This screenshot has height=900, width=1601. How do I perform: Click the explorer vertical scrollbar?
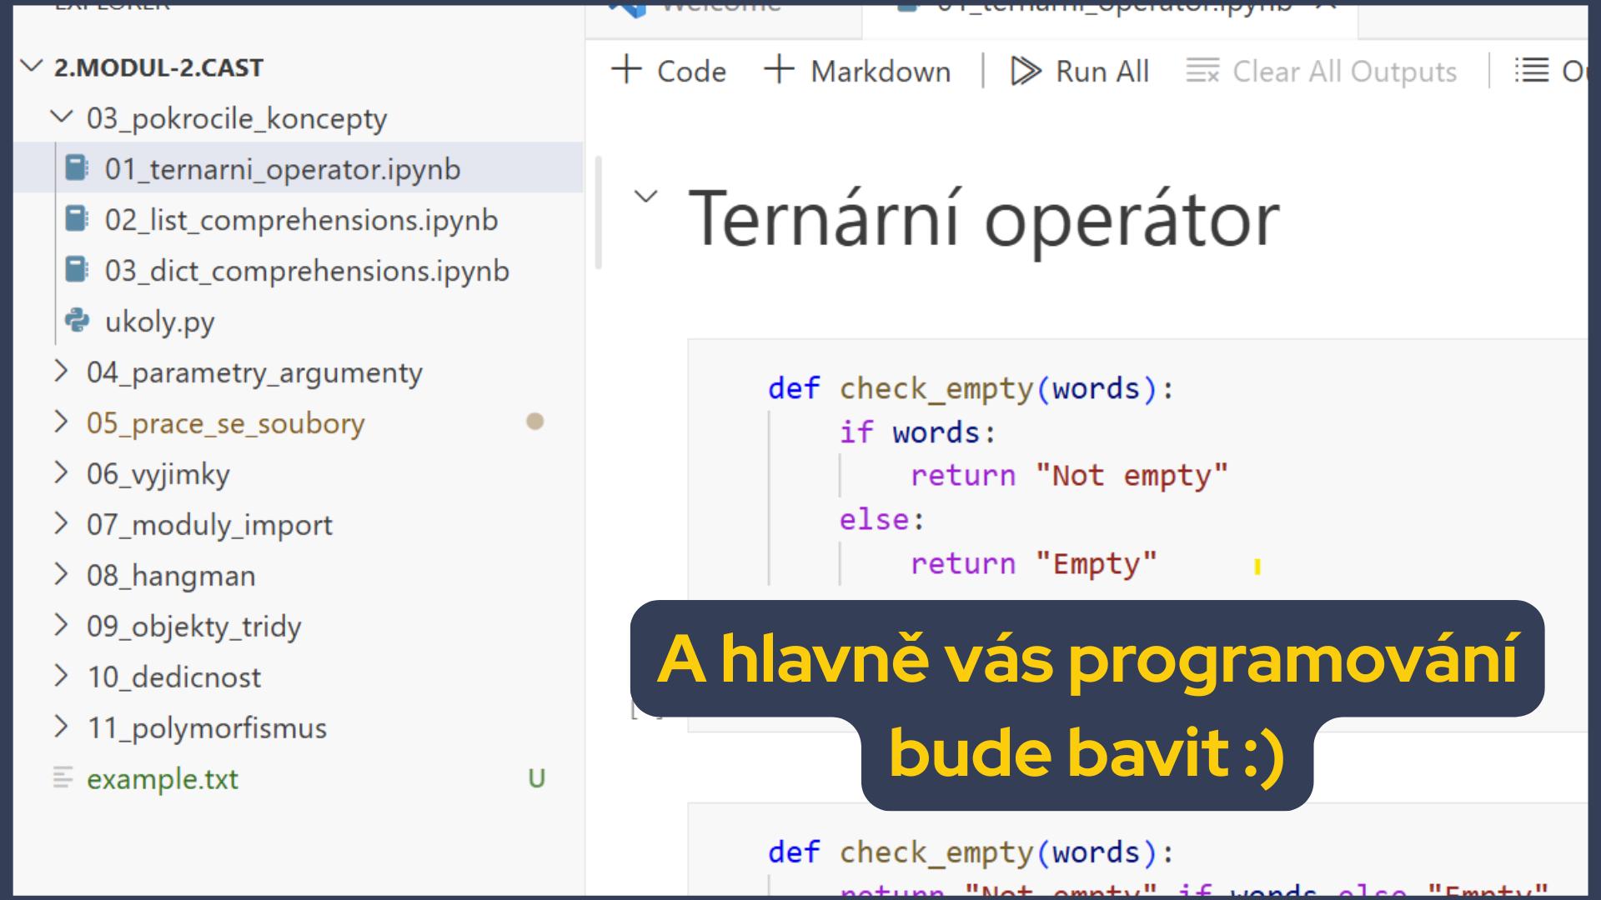(598, 212)
